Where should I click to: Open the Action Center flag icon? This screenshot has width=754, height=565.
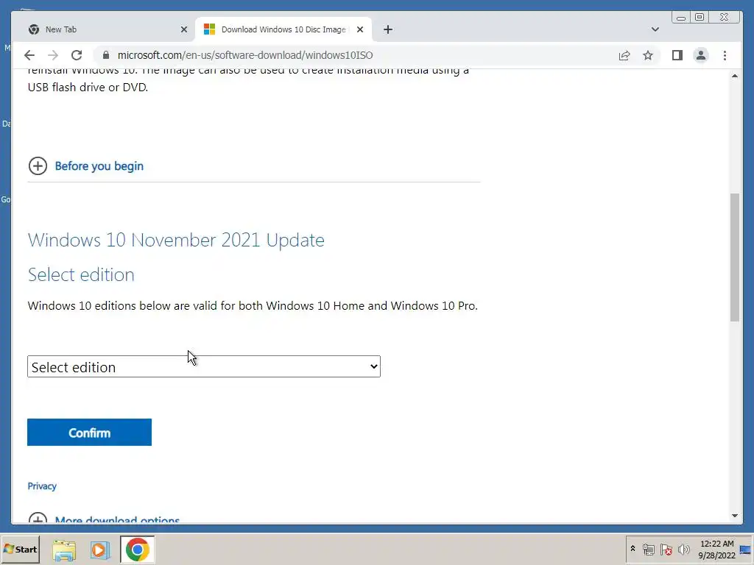point(666,549)
